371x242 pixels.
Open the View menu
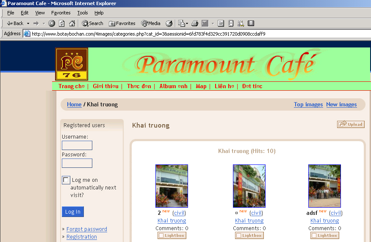pyautogui.click(x=40, y=13)
